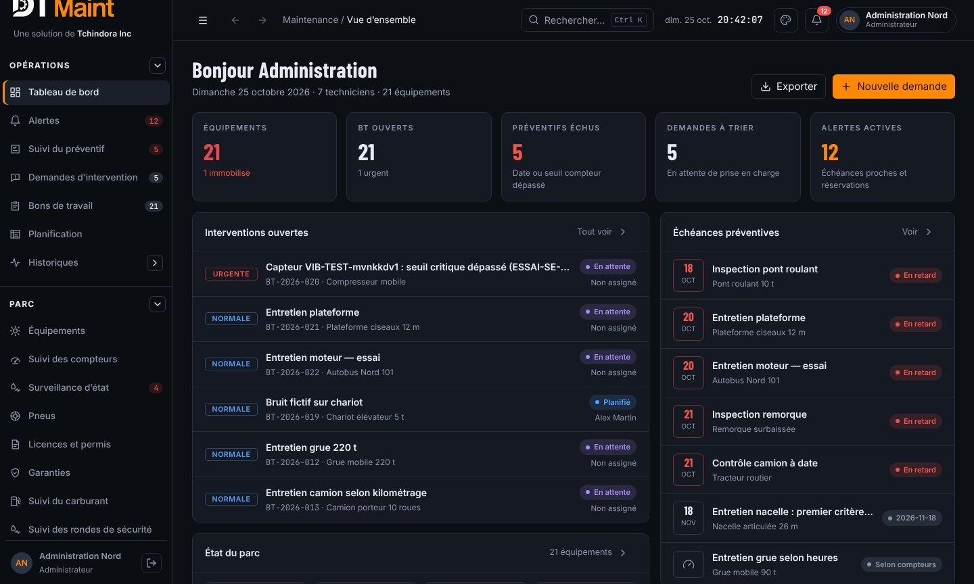The image size is (974, 584).
Task: Open the Préventifs échus card
Action: click(x=573, y=157)
